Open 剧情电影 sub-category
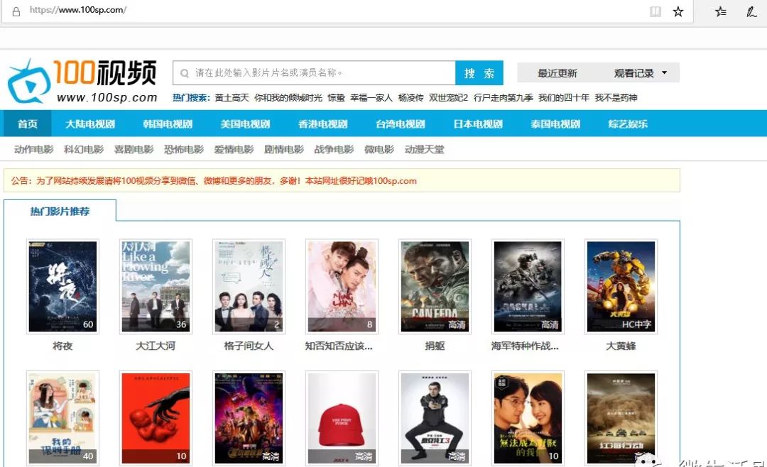The image size is (767, 467). click(x=283, y=149)
